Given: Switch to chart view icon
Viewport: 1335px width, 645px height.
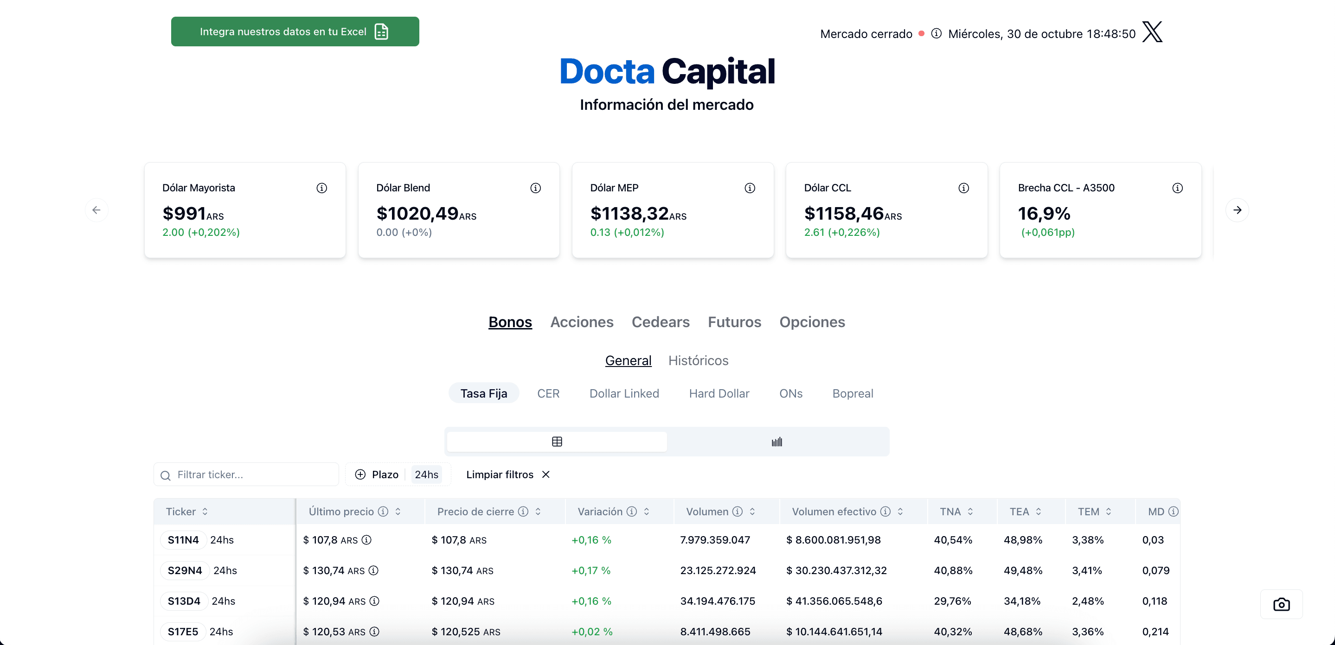Looking at the screenshot, I should [777, 442].
